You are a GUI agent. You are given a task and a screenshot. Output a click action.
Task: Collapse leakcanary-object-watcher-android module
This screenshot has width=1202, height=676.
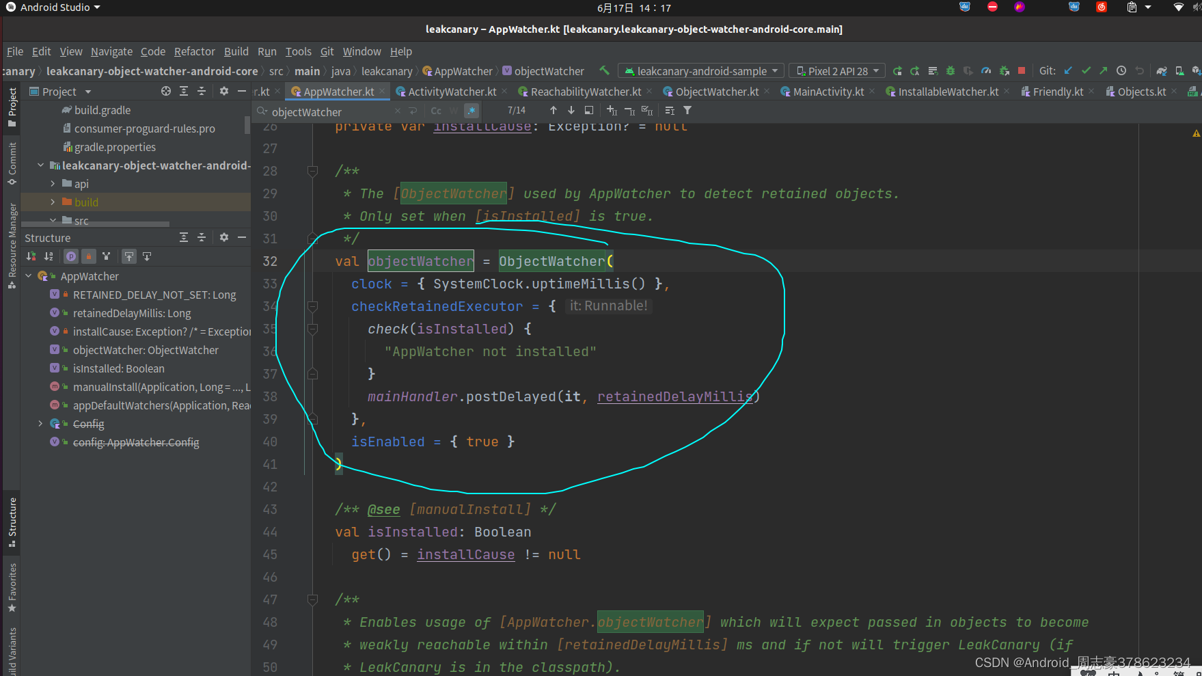(x=40, y=165)
